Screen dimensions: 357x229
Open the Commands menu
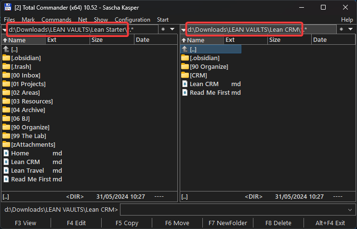pos(56,20)
